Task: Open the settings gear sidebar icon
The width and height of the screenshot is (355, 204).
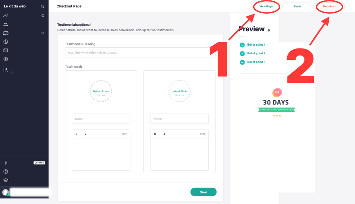Action: pos(5,59)
